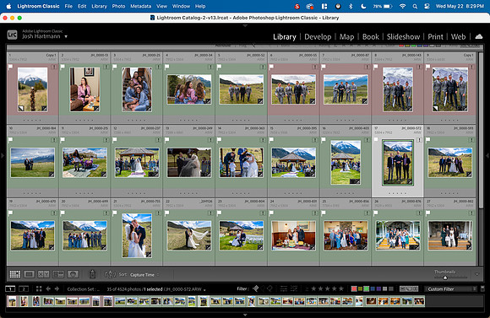490x318 pixels.
Task: Click the Library module label
Action: [x=285, y=37]
